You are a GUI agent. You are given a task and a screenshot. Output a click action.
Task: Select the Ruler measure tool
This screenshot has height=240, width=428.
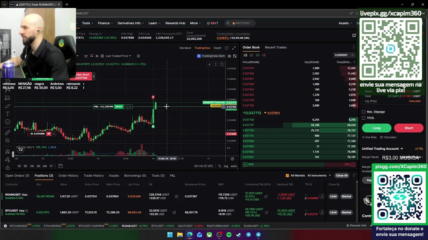coord(7,133)
